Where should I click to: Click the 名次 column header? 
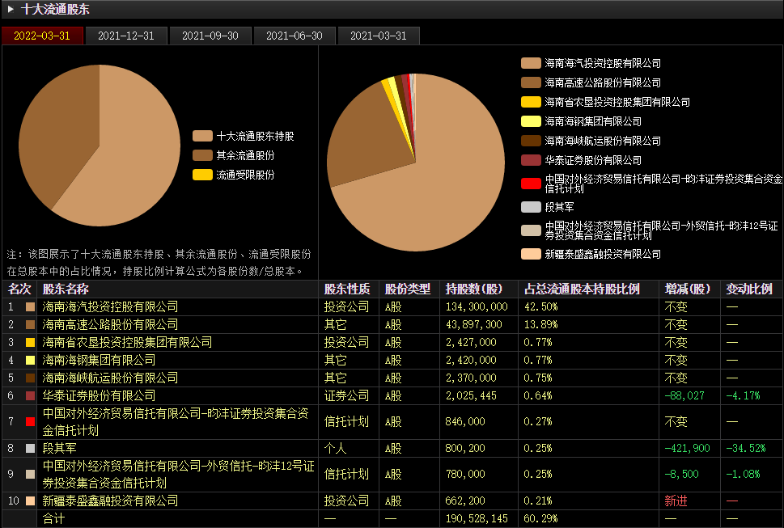pyautogui.click(x=19, y=289)
